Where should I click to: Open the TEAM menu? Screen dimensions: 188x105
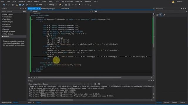pos(44,1)
